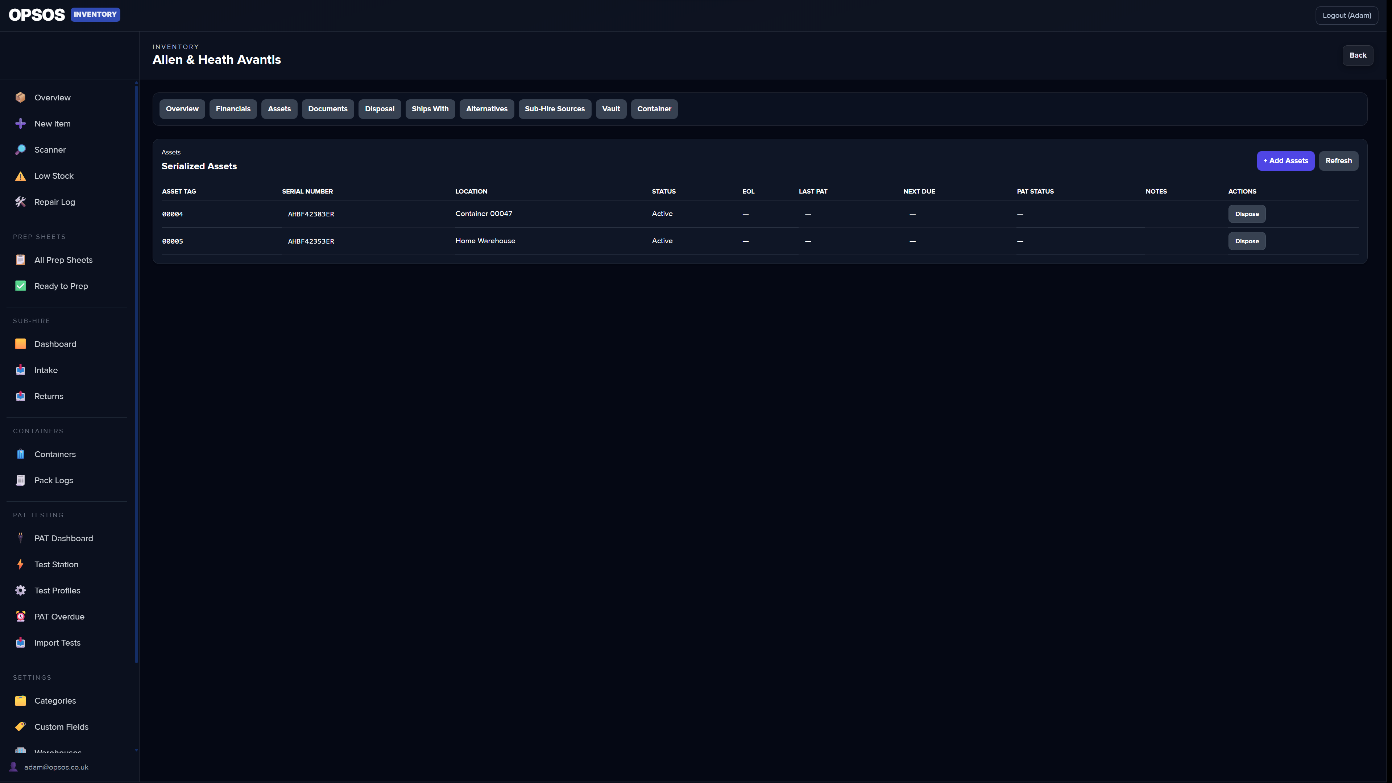
Task: Select the Ready to Prep checkmark icon
Action: pyautogui.click(x=20, y=286)
